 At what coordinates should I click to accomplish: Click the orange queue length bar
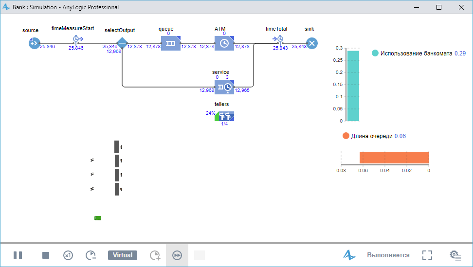pos(394,158)
